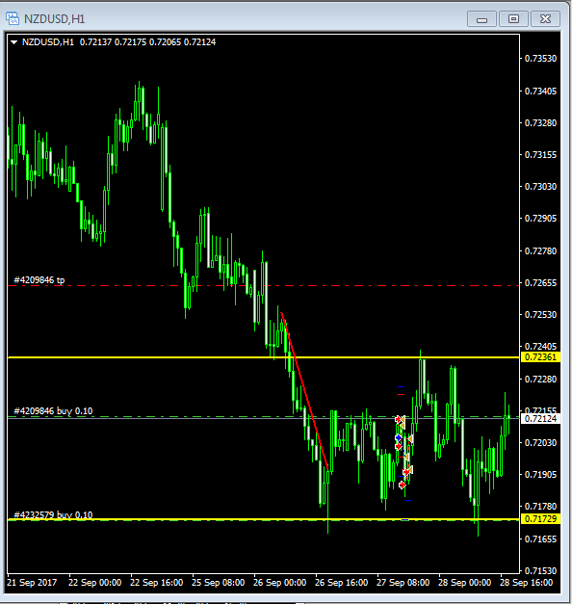572x604 pixels.
Task: Click the '#4209846 tp' order label
Action: click(x=39, y=280)
